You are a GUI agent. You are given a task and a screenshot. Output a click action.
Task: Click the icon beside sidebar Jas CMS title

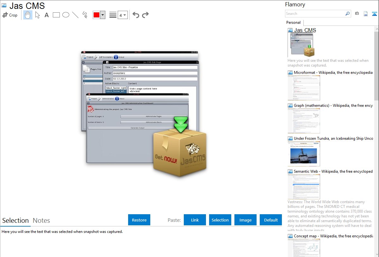click(290, 30)
